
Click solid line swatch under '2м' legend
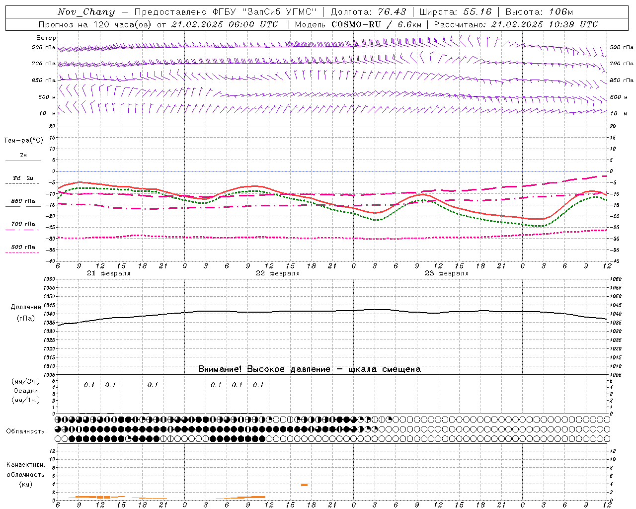click(x=23, y=161)
